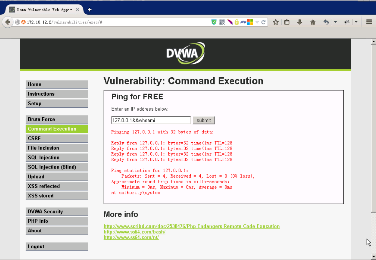Click the orange A badge icon in URL bar
The height and width of the screenshot is (260, 376).
(x=24, y=22)
